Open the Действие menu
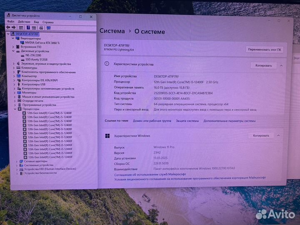 pyautogui.click(x=24, y=22)
